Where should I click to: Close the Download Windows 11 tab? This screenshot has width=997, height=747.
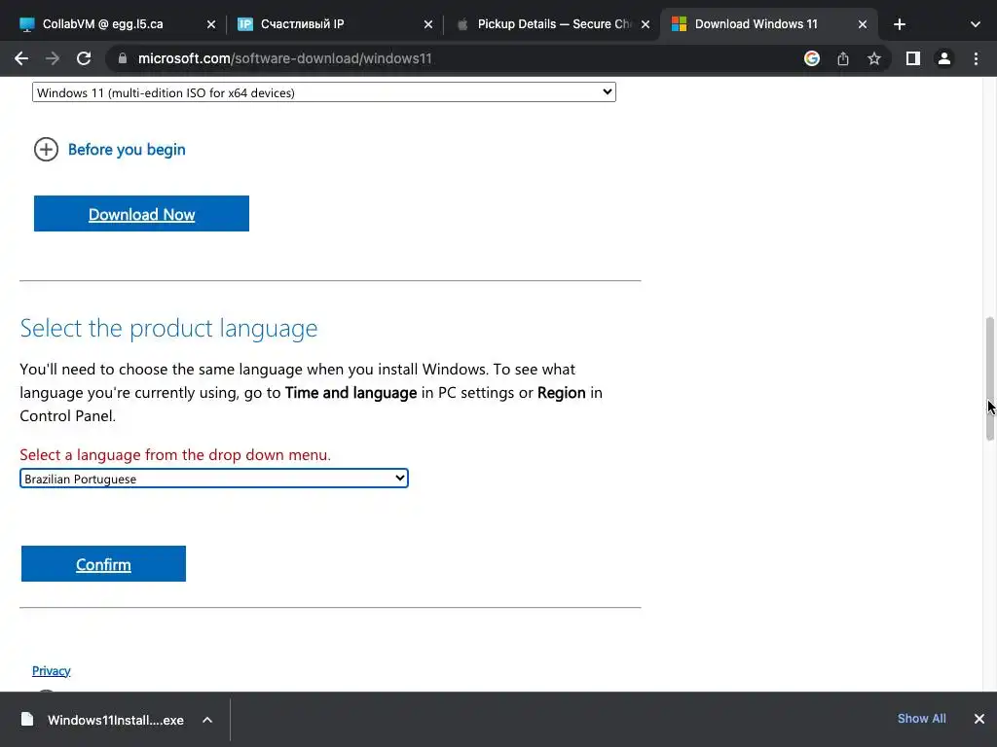point(863,24)
